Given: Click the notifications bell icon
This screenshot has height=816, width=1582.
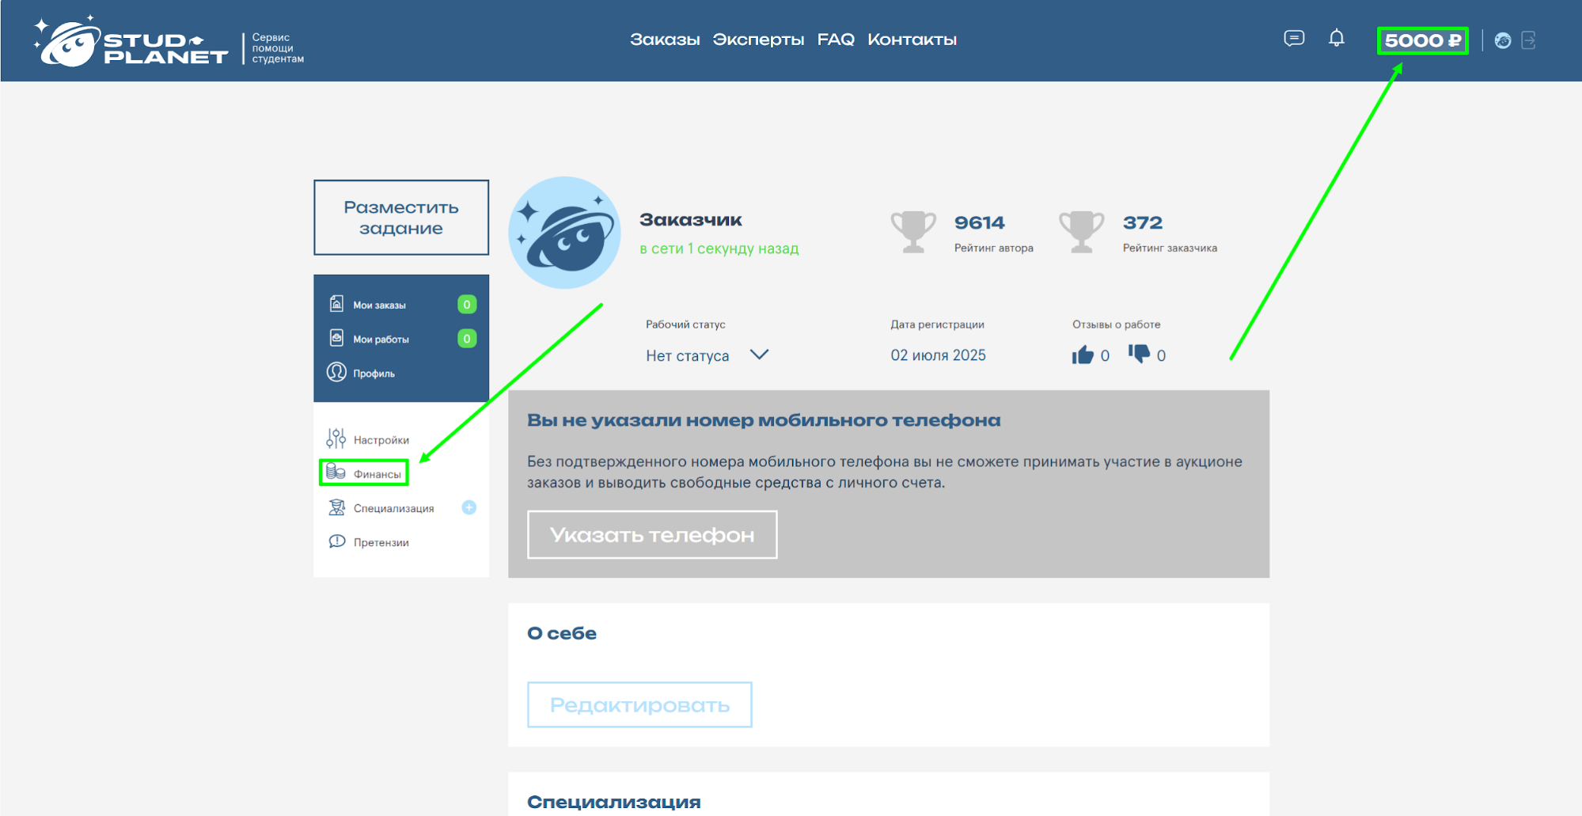Looking at the screenshot, I should [1337, 39].
